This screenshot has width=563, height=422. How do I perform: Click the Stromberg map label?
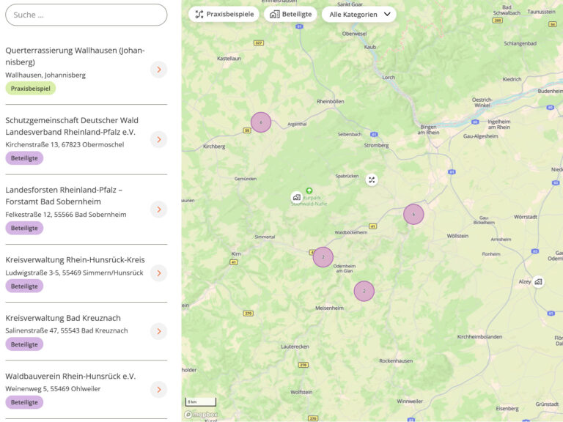(x=376, y=145)
